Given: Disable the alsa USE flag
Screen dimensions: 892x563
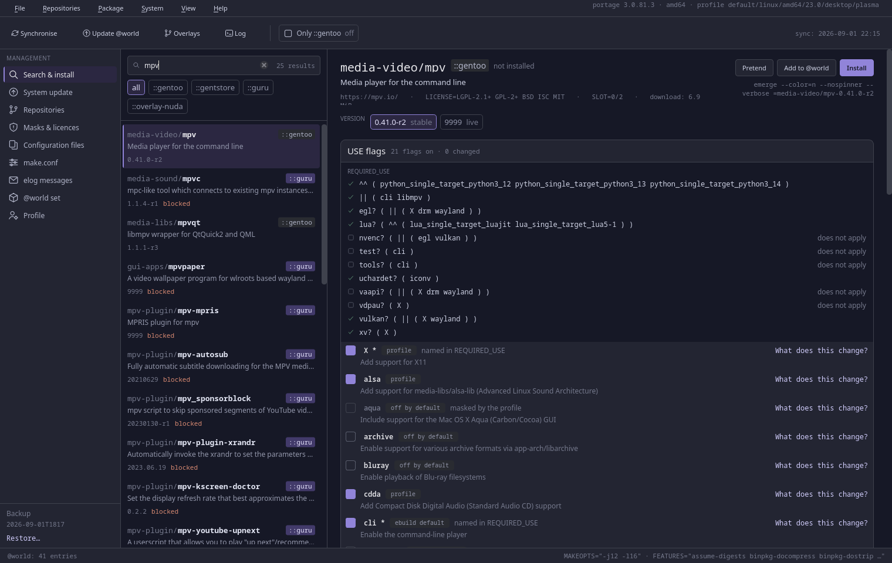Looking at the screenshot, I should point(351,379).
